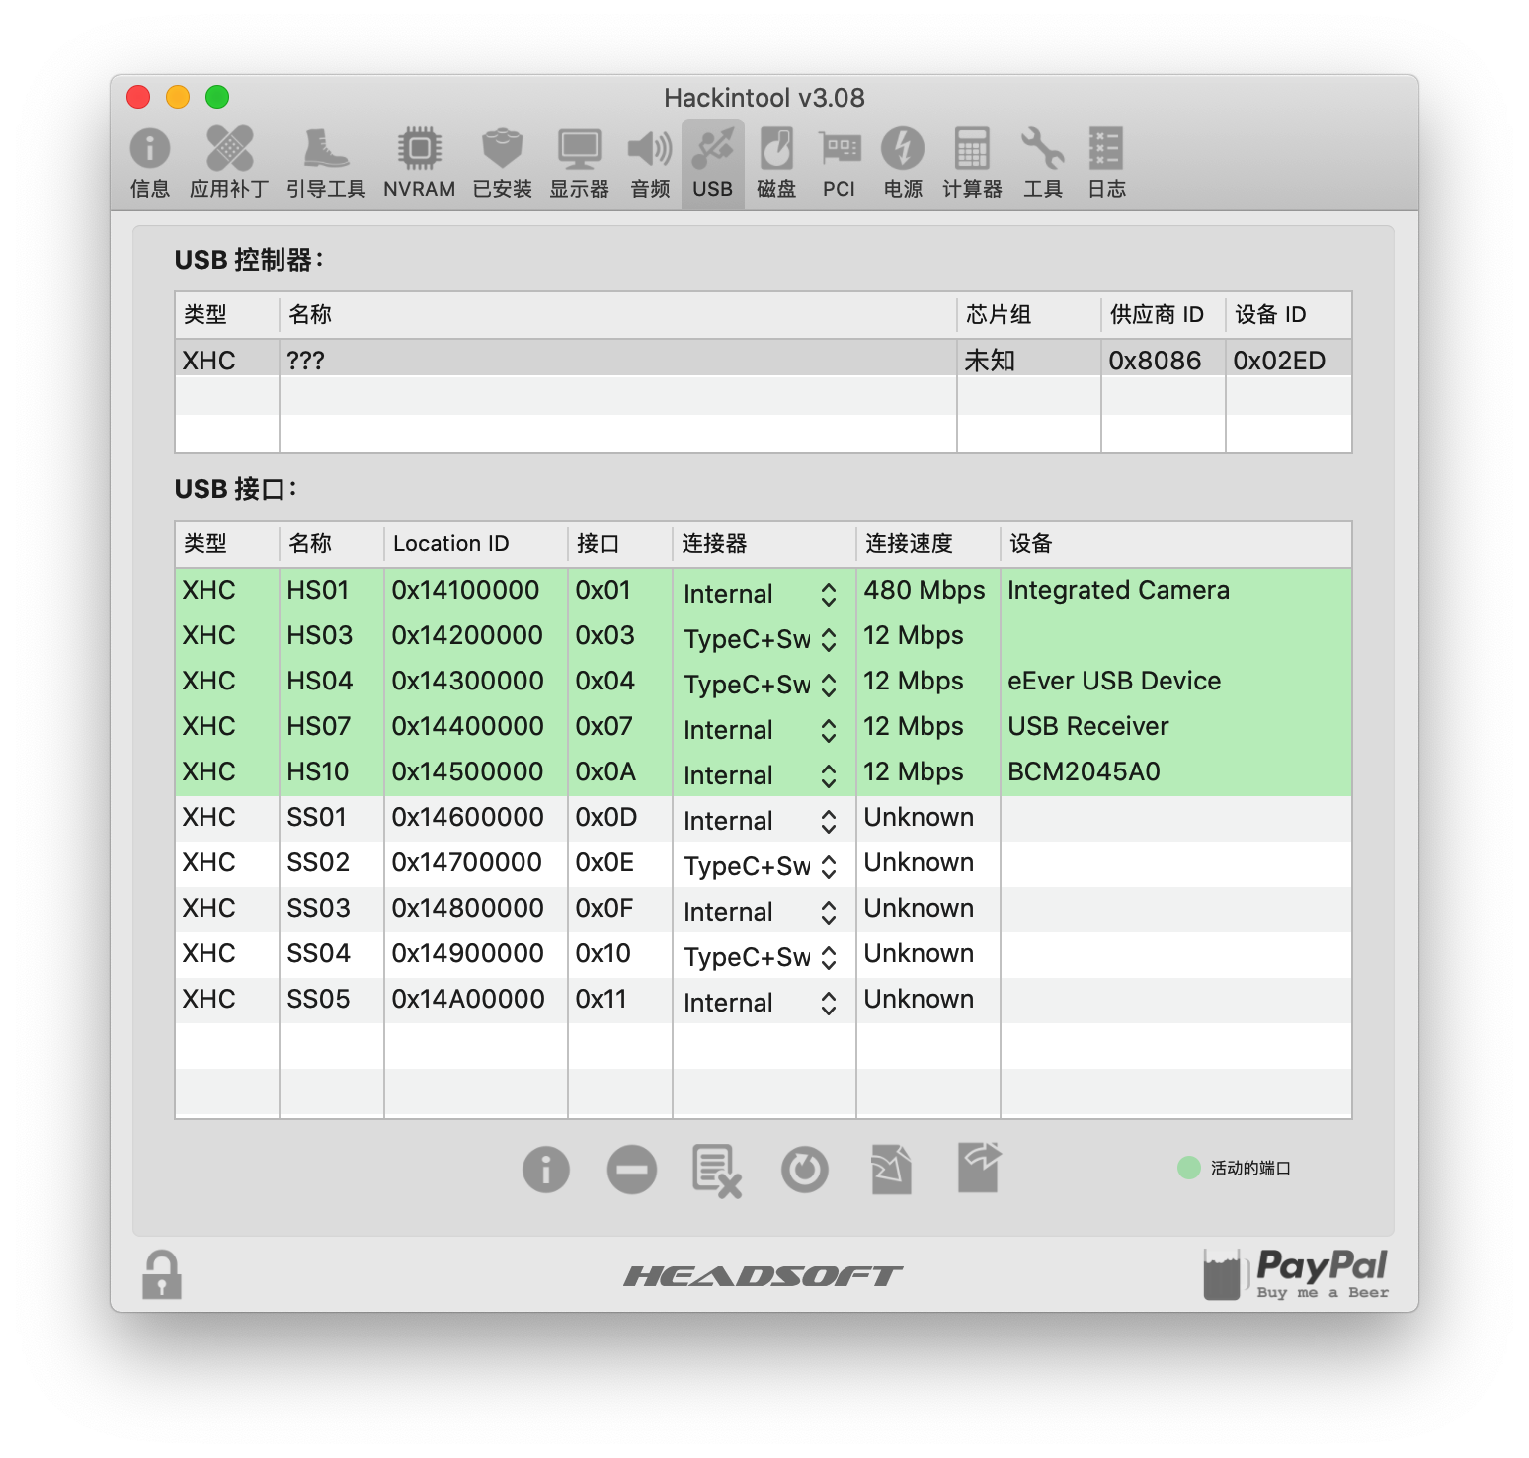Click the lock icon at bottom left
The width and height of the screenshot is (1529, 1458).
click(162, 1275)
